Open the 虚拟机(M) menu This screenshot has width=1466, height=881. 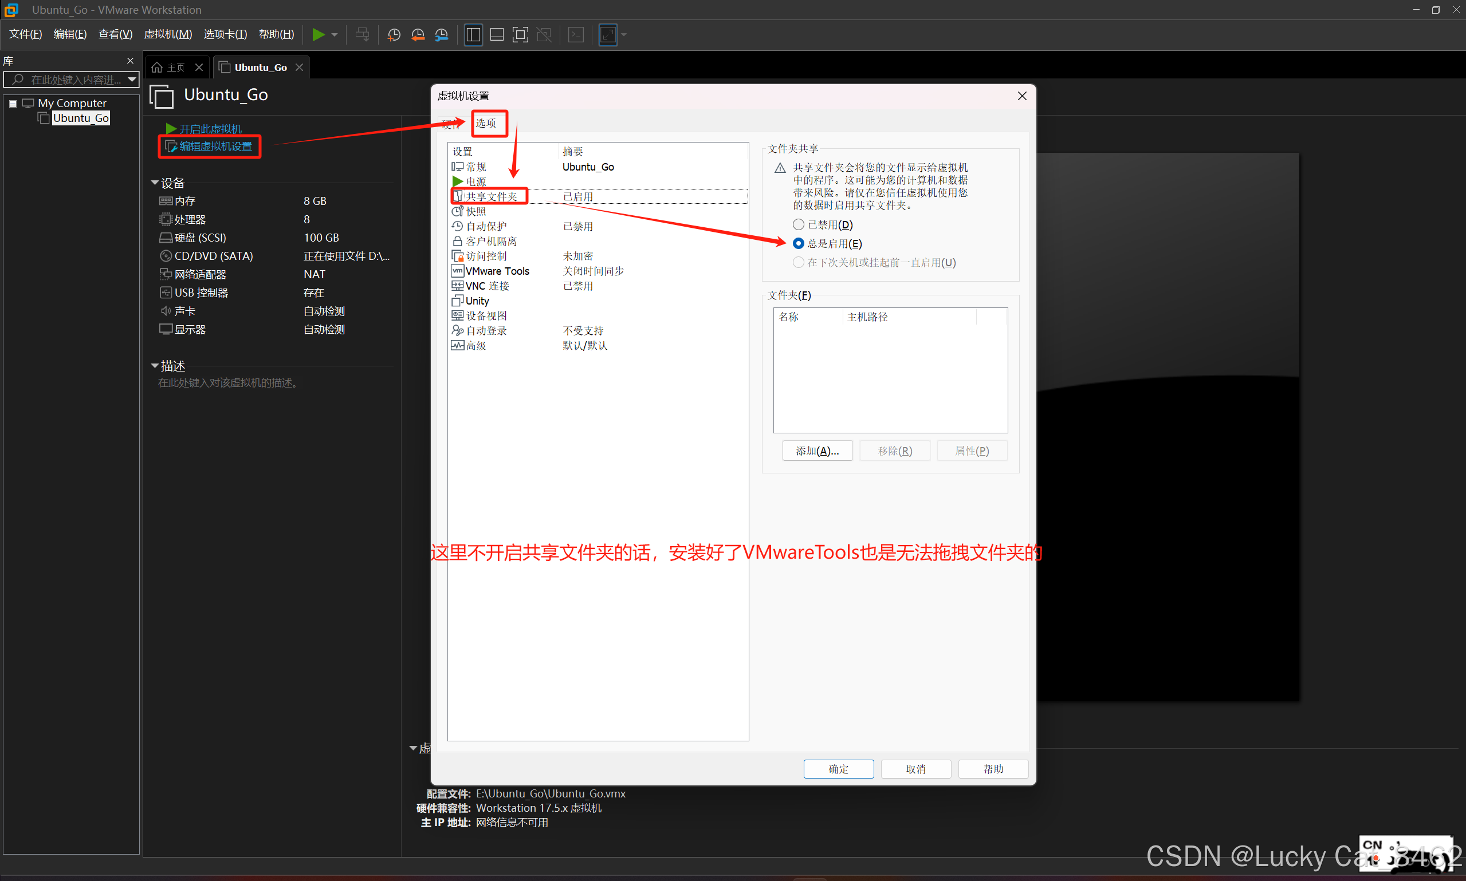coord(168,34)
